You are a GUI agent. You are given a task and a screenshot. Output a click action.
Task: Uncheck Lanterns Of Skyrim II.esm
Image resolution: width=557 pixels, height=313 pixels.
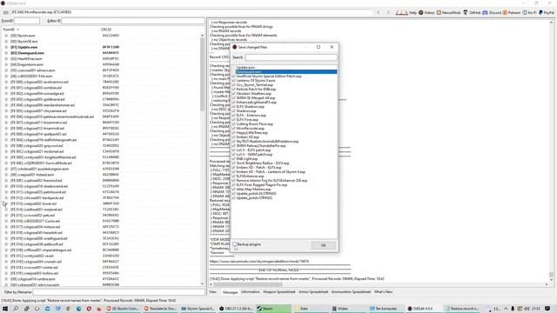(234, 81)
